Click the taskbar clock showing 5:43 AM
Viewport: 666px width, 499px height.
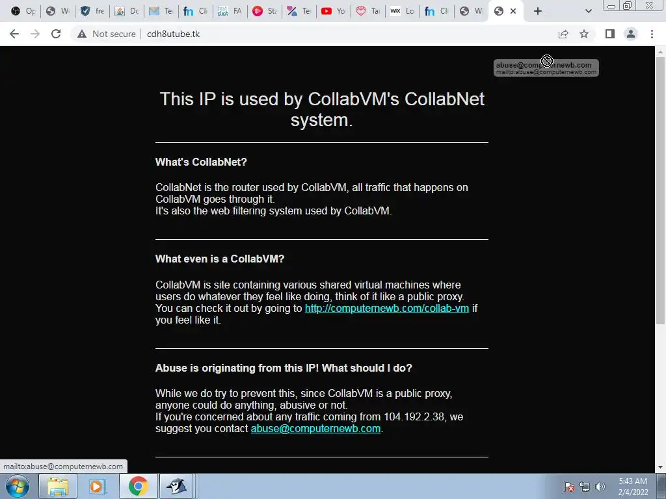pos(633,487)
